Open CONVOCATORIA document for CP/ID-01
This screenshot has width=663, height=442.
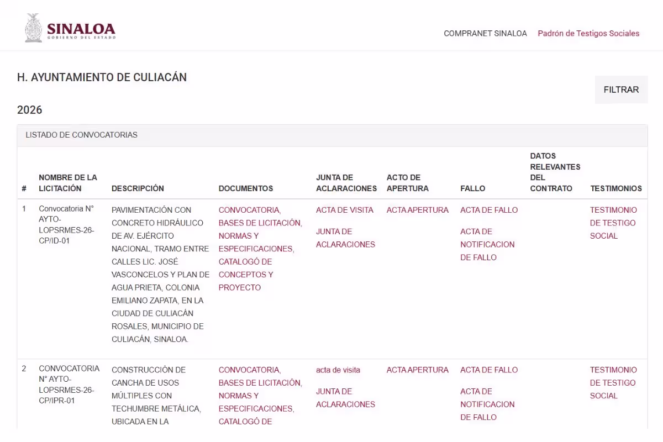coord(249,210)
